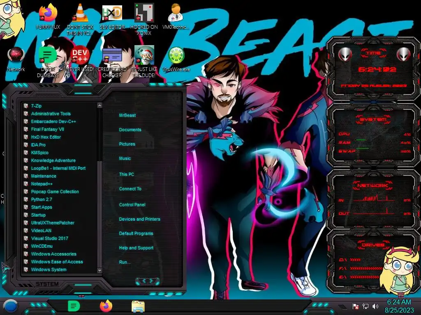The height and width of the screenshot is (315, 421).
Task: Open Default Programs
Action: pyautogui.click(x=136, y=233)
